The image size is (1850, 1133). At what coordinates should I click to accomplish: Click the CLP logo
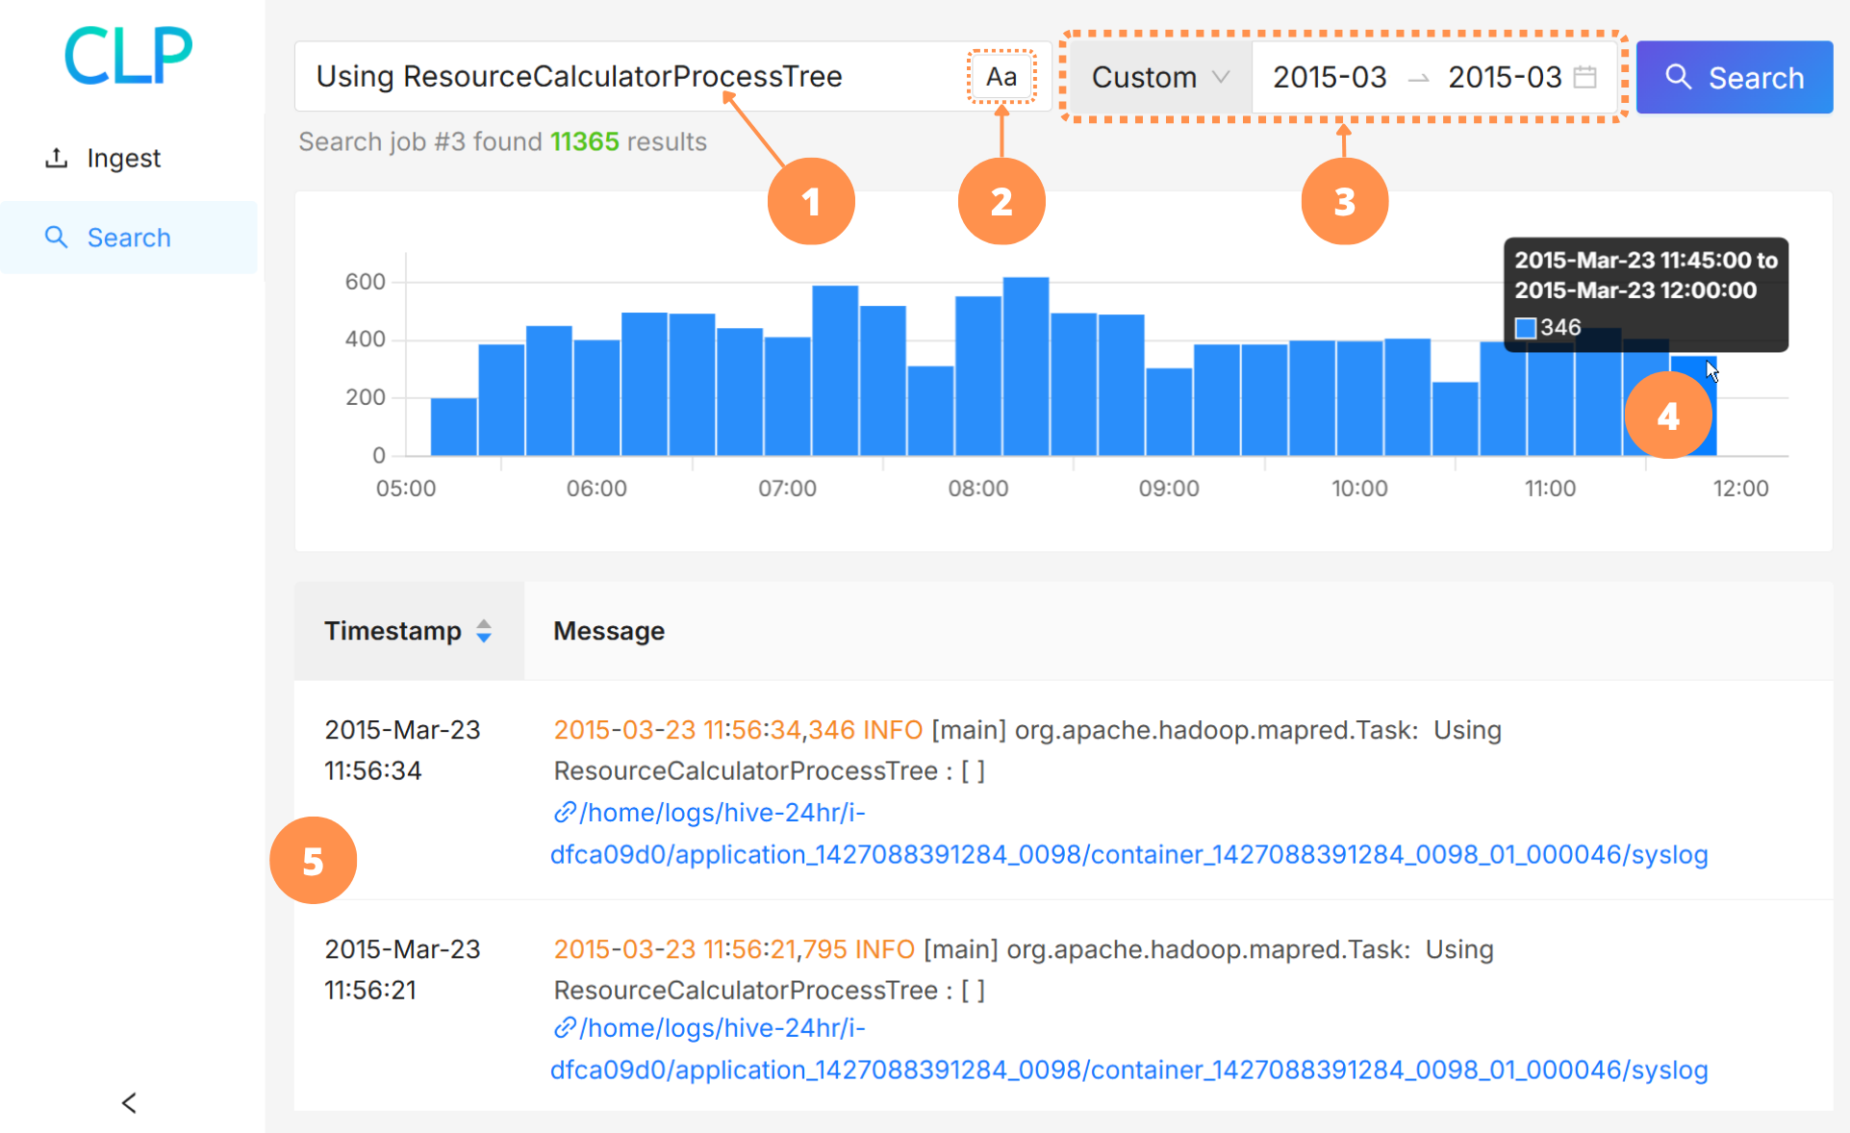(x=128, y=55)
